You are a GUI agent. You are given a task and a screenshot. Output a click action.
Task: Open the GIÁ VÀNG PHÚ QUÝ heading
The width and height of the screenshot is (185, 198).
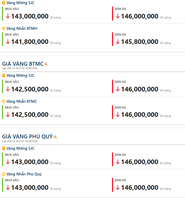(27, 137)
